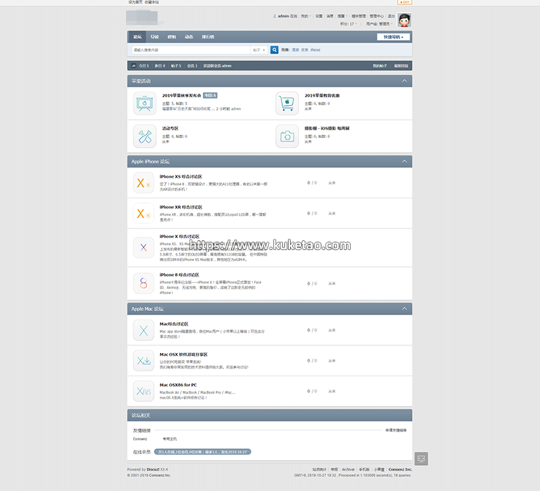This screenshot has width=540, height=491.
Task: Select the 导读 navigation tab
Action: [x=155, y=37]
